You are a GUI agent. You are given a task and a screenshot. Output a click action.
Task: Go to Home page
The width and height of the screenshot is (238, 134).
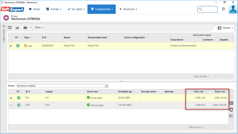click(34, 9)
